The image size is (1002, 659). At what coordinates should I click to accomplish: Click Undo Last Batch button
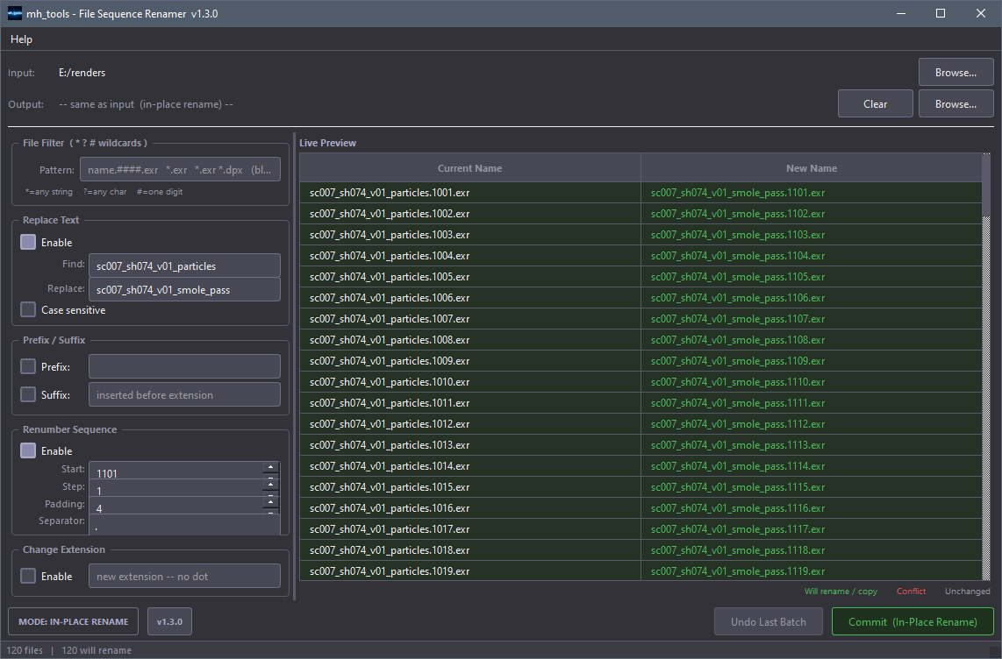[768, 622]
